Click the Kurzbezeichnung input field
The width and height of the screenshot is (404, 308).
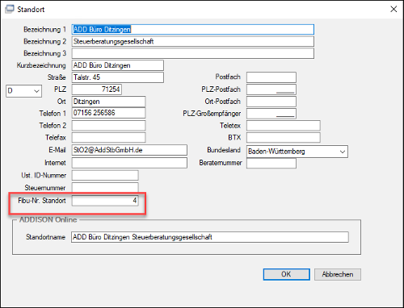(x=118, y=65)
